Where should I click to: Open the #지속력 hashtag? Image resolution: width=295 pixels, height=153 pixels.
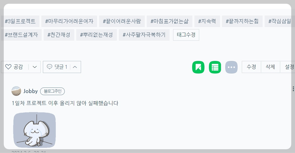pos(207,21)
